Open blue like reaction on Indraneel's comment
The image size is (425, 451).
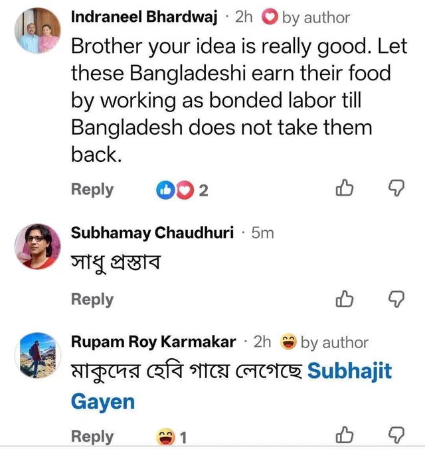click(x=165, y=190)
